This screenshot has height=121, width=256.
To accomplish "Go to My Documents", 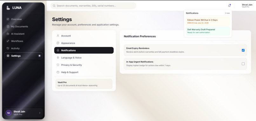I will pos(24,27).
